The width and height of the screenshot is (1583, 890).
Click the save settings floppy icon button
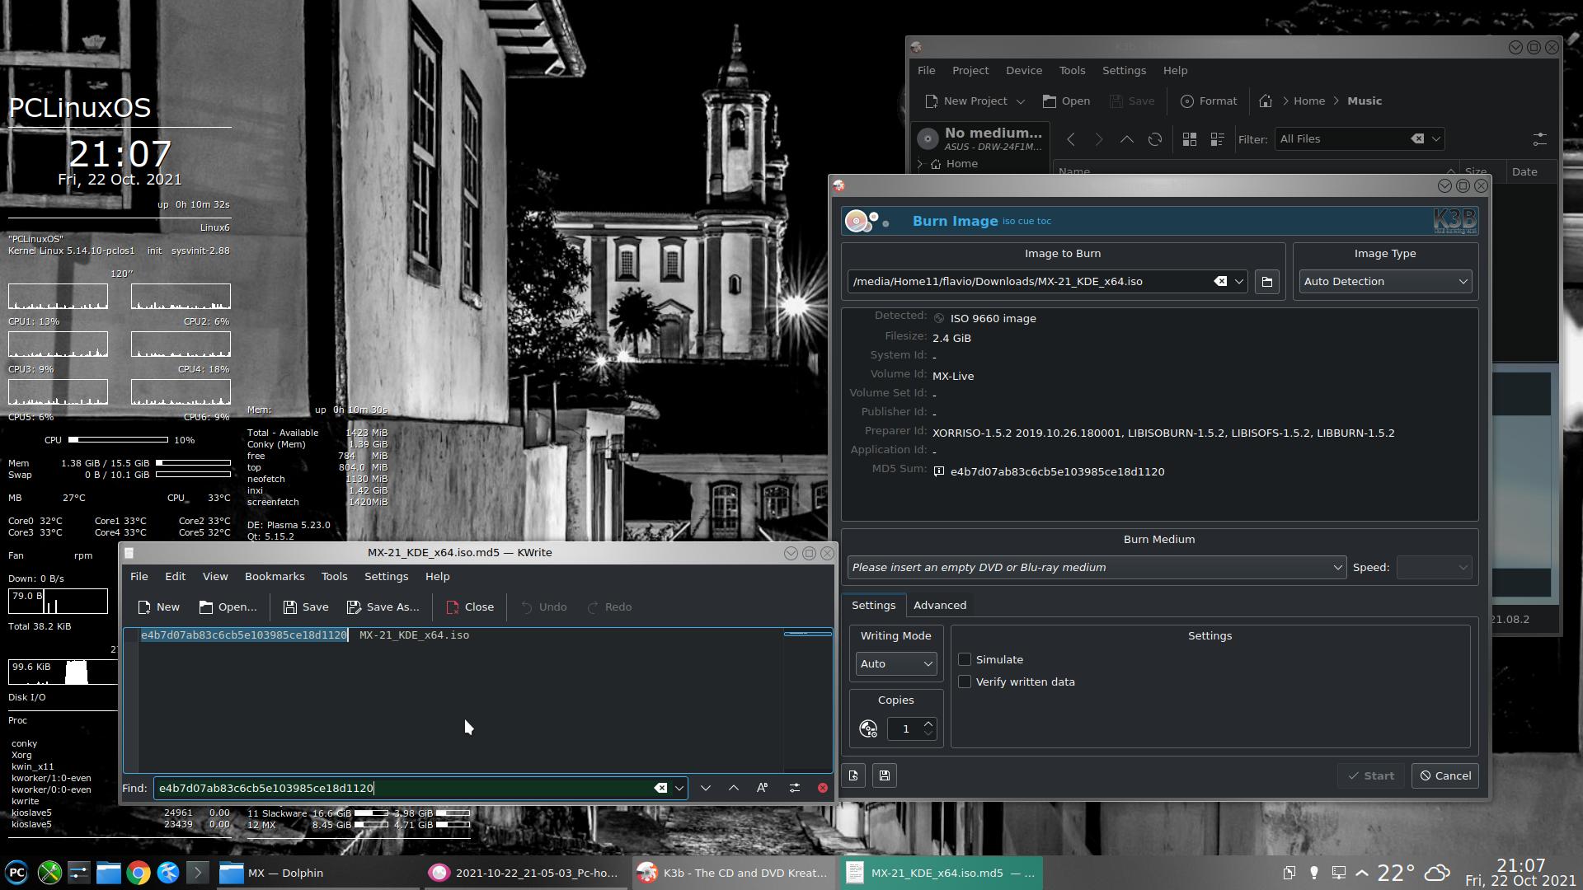[885, 776]
